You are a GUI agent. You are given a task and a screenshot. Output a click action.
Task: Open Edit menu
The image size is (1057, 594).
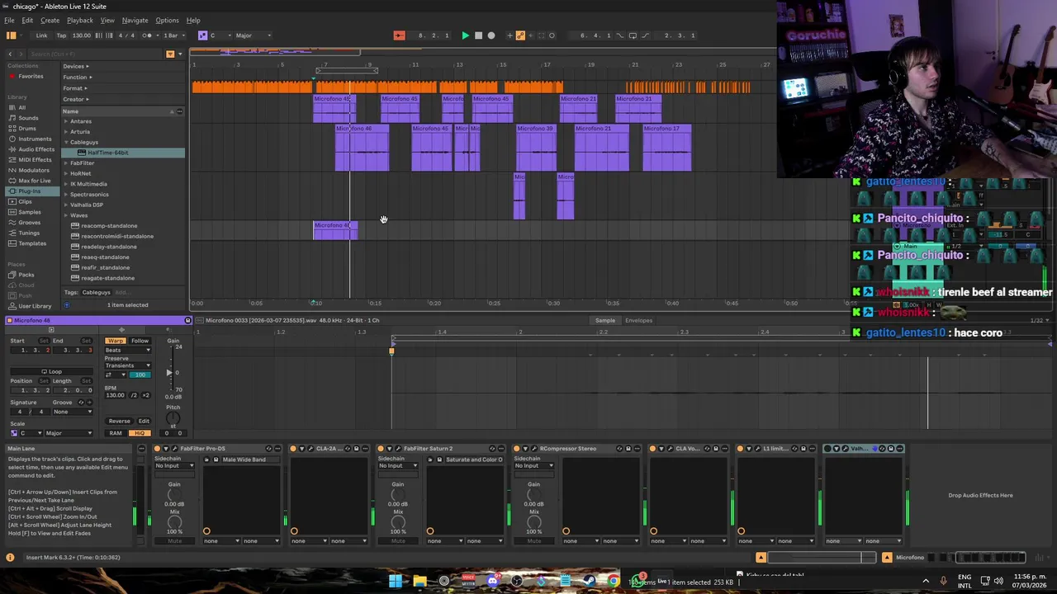click(27, 20)
